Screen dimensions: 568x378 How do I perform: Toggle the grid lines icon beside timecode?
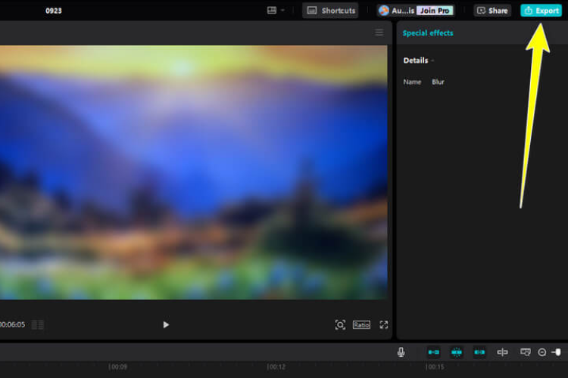(38, 325)
